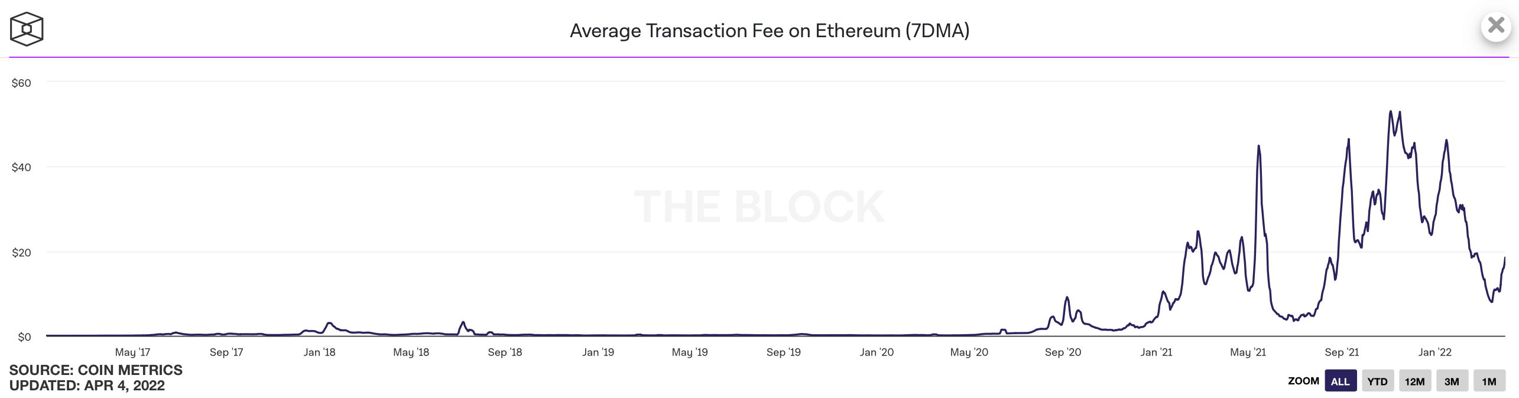Choose the 3M zoom option

tap(1452, 381)
